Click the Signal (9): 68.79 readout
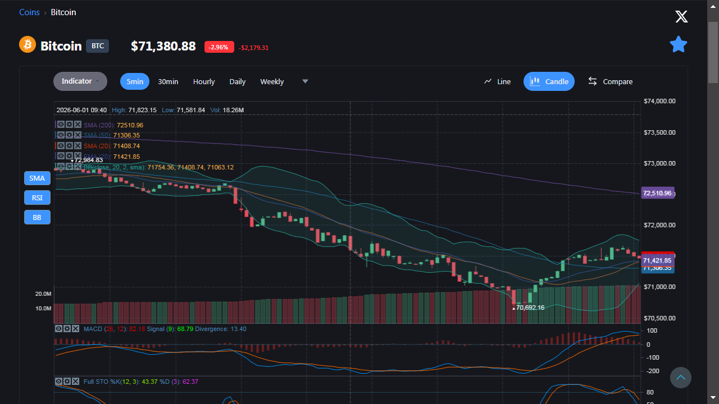The width and height of the screenshot is (719, 404). (170, 329)
